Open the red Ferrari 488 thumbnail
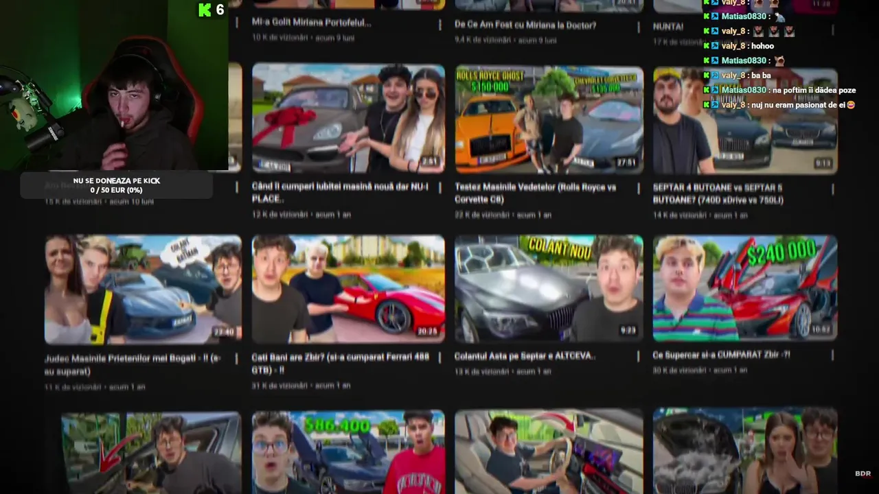Screen dimensions: 879x494 point(348,289)
